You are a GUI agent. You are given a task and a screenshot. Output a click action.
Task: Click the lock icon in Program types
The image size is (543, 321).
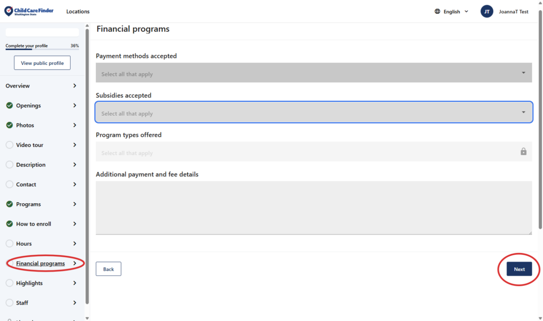tap(523, 152)
